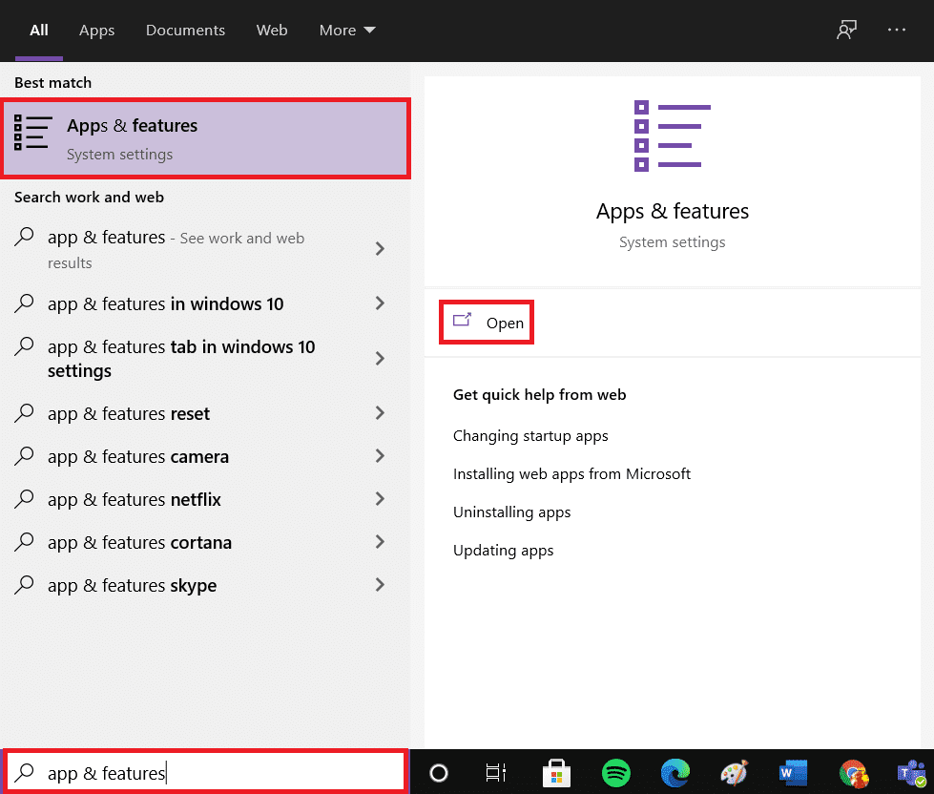The width and height of the screenshot is (934, 794).
Task: Switch to the Apps search tab
Action: [x=96, y=30]
